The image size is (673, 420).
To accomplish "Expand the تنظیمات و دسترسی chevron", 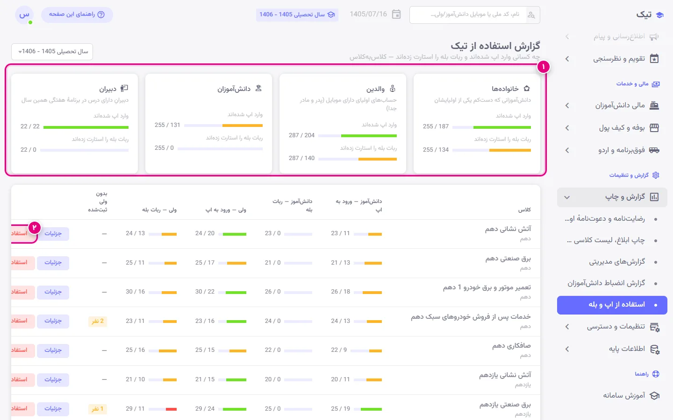I will click(x=567, y=327).
